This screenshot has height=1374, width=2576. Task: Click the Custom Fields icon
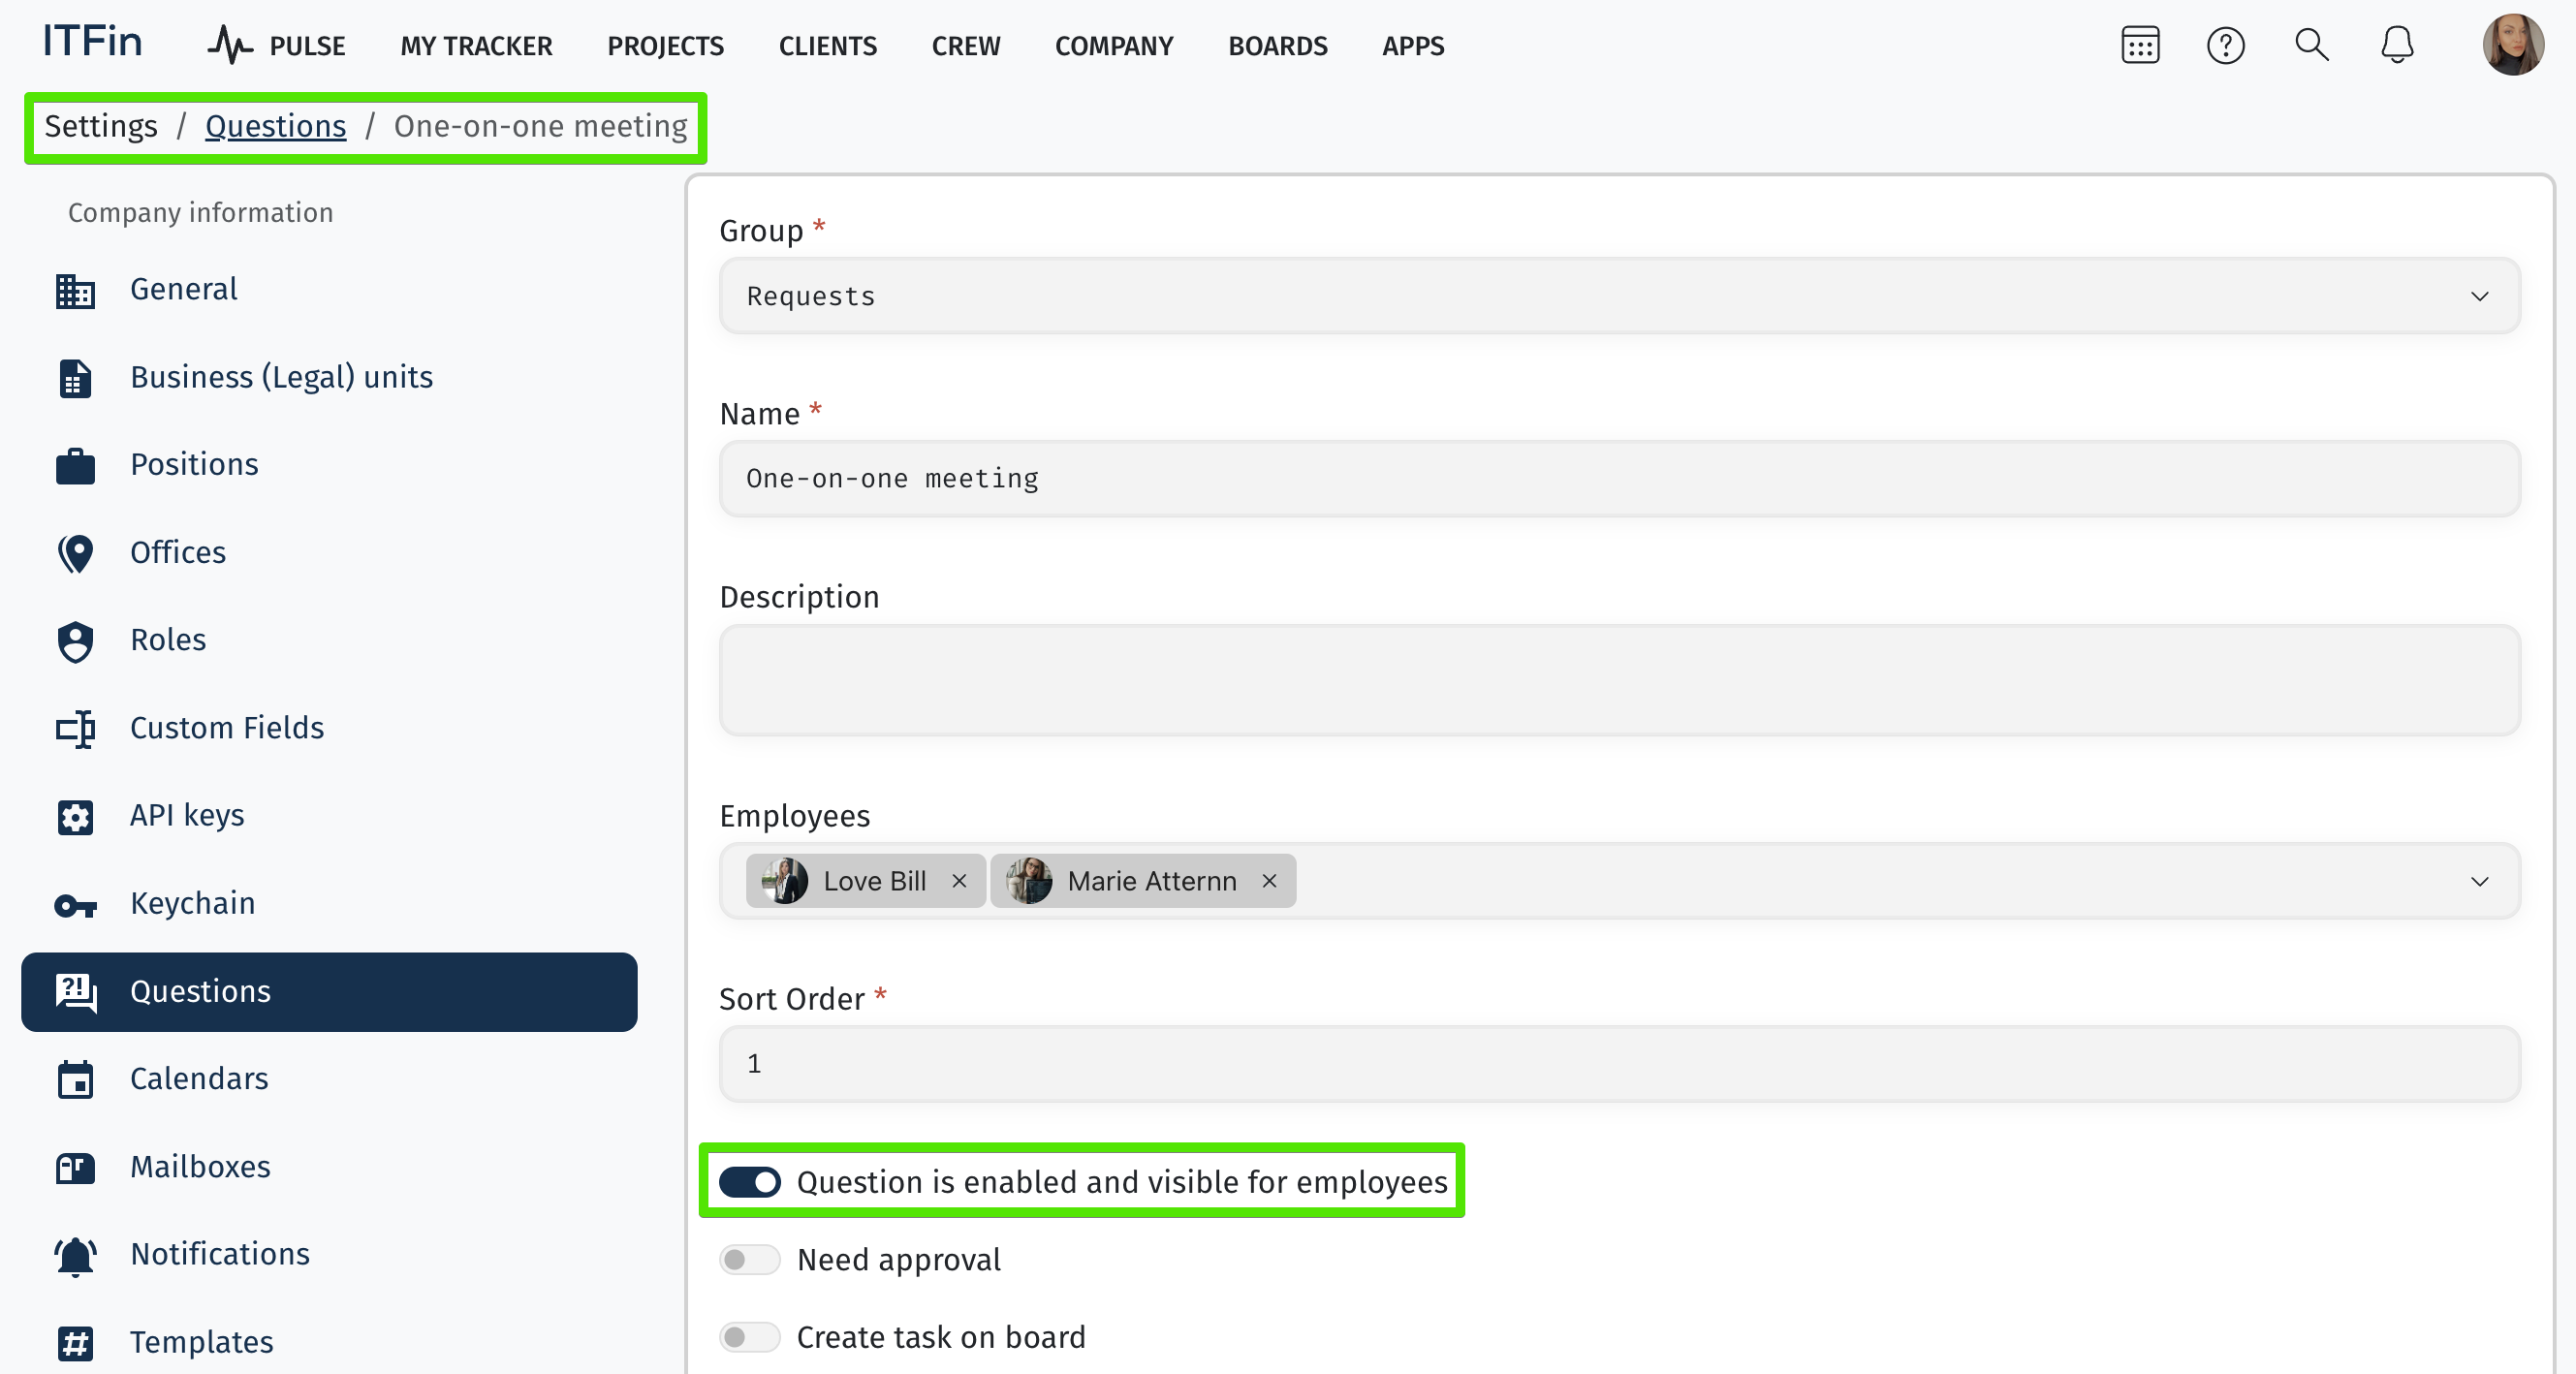pyautogui.click(x=75, y=729)
